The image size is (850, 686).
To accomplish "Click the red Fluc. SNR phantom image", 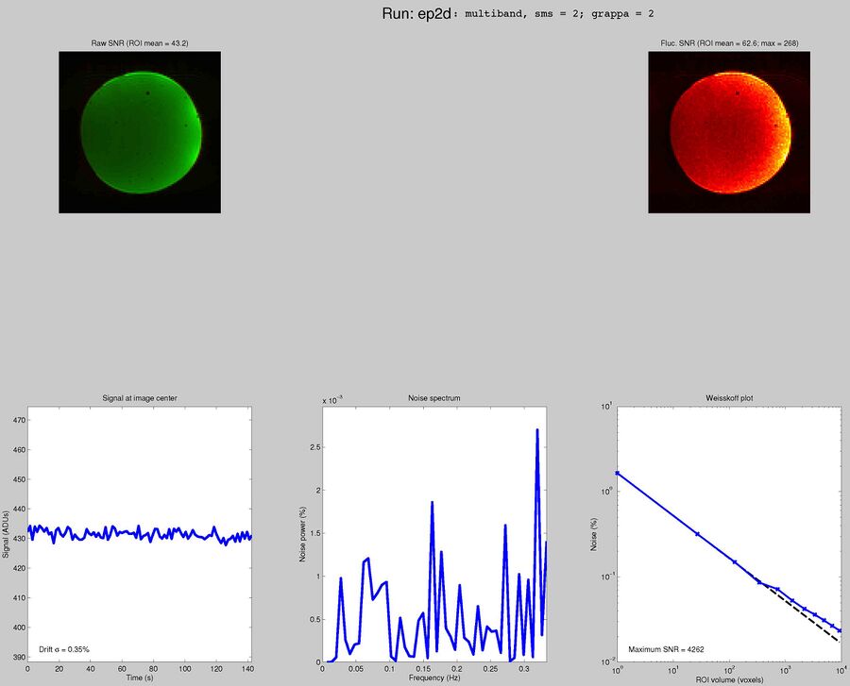I will click(727, 132).
